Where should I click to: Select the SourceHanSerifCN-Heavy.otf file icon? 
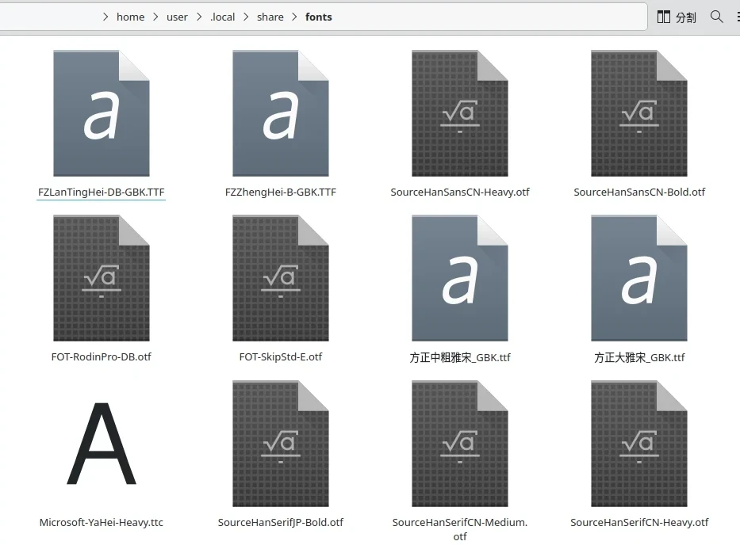[638, 444]
